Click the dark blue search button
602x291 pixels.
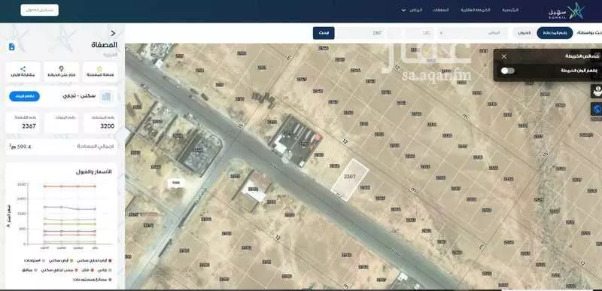point(324,33)
